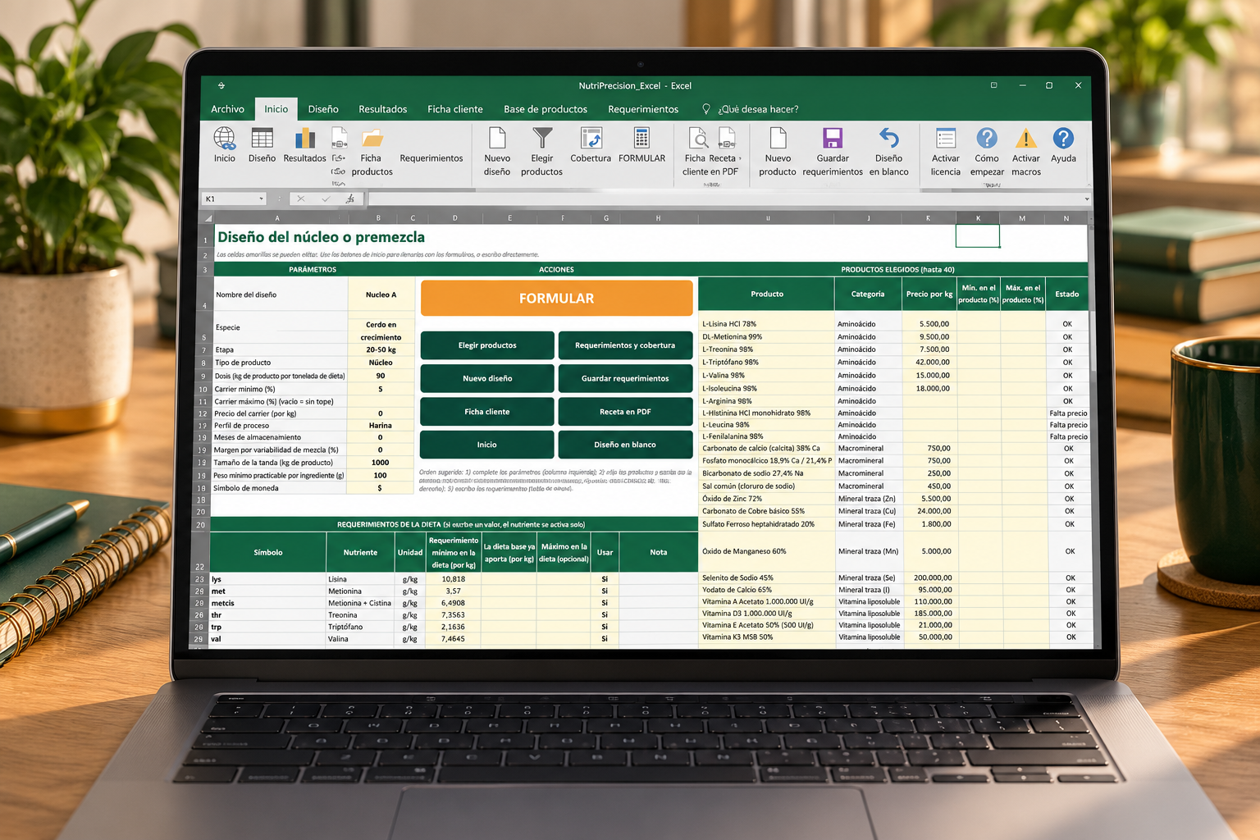
Task: Click the green Diseño en blanco button
Action: (625, 445)
